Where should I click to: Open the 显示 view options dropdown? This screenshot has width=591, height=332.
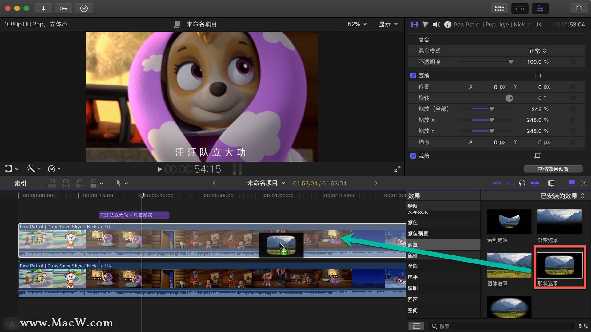coord(388,24)
